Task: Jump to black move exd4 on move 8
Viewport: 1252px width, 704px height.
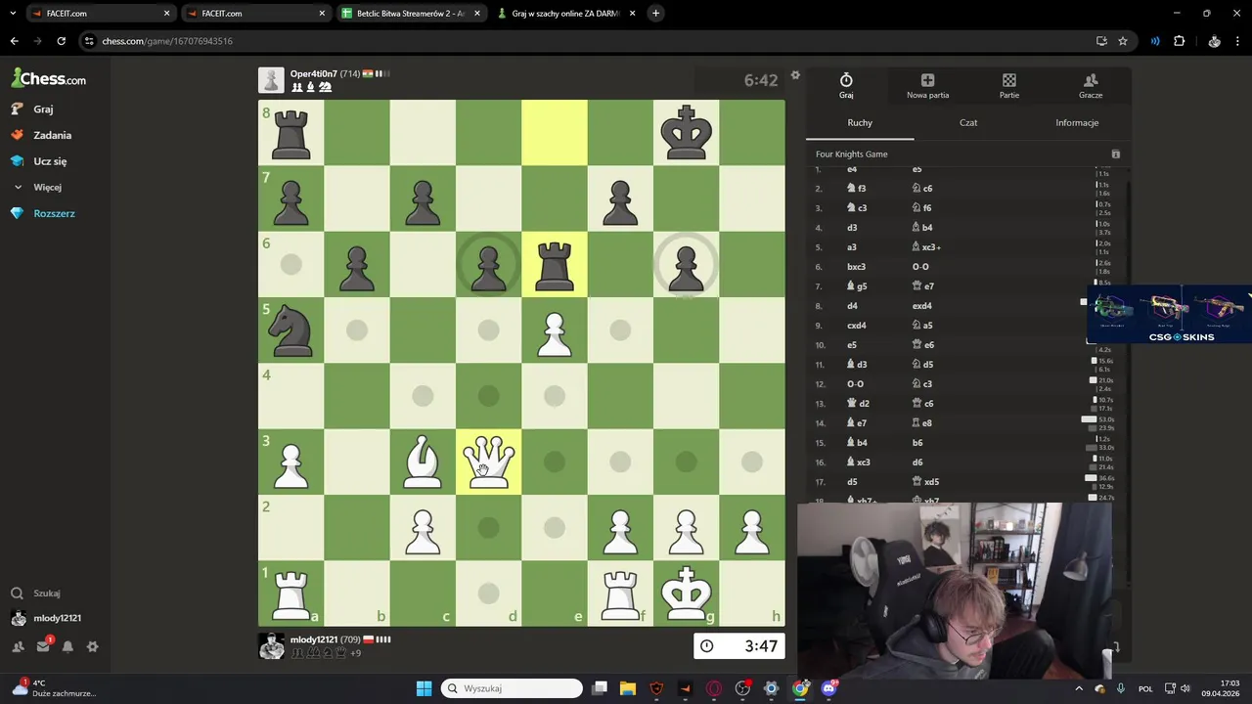Action: (x=922, y=306)
